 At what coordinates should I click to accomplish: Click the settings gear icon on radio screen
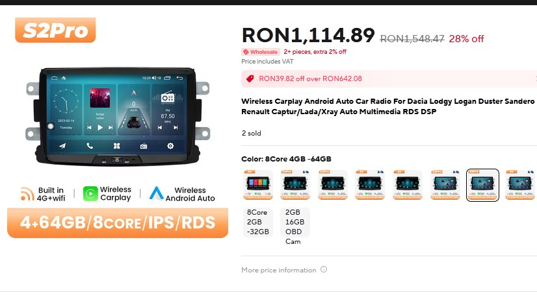pyautogui.click(x=170, y=146)
